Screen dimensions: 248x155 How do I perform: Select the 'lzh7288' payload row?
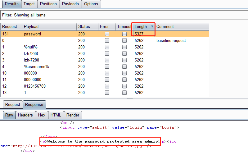click(105, 53)
